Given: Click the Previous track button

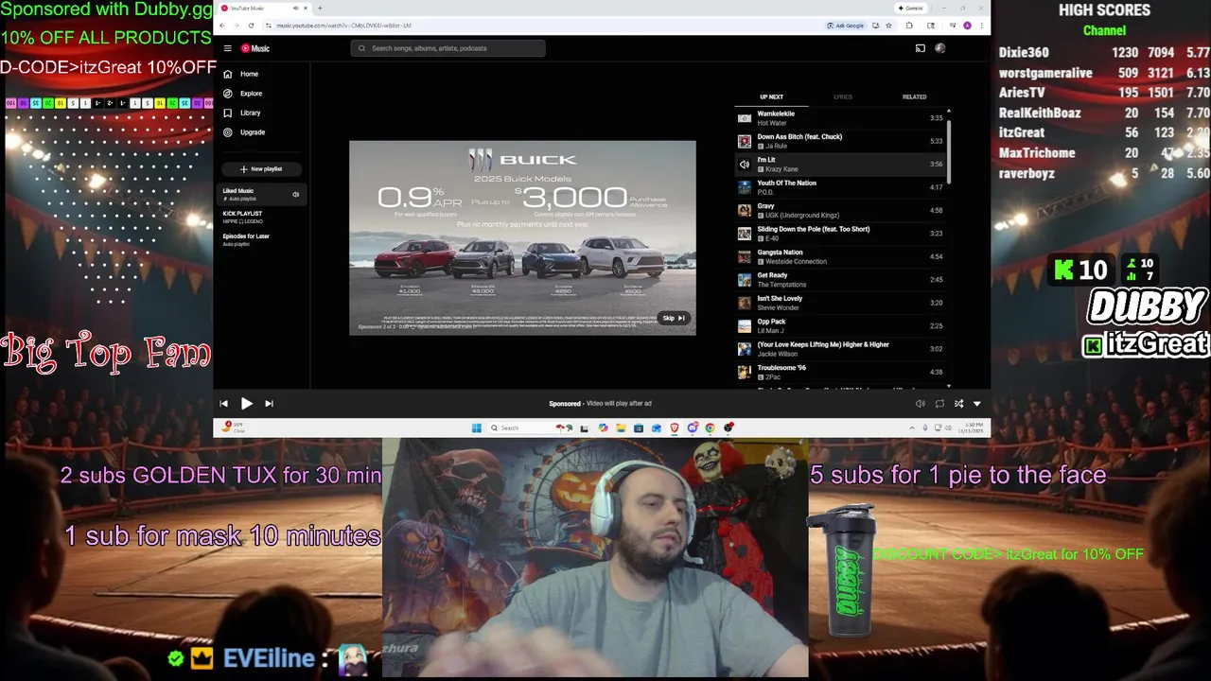Looking at the screenshot, I should tap(224, 404).
